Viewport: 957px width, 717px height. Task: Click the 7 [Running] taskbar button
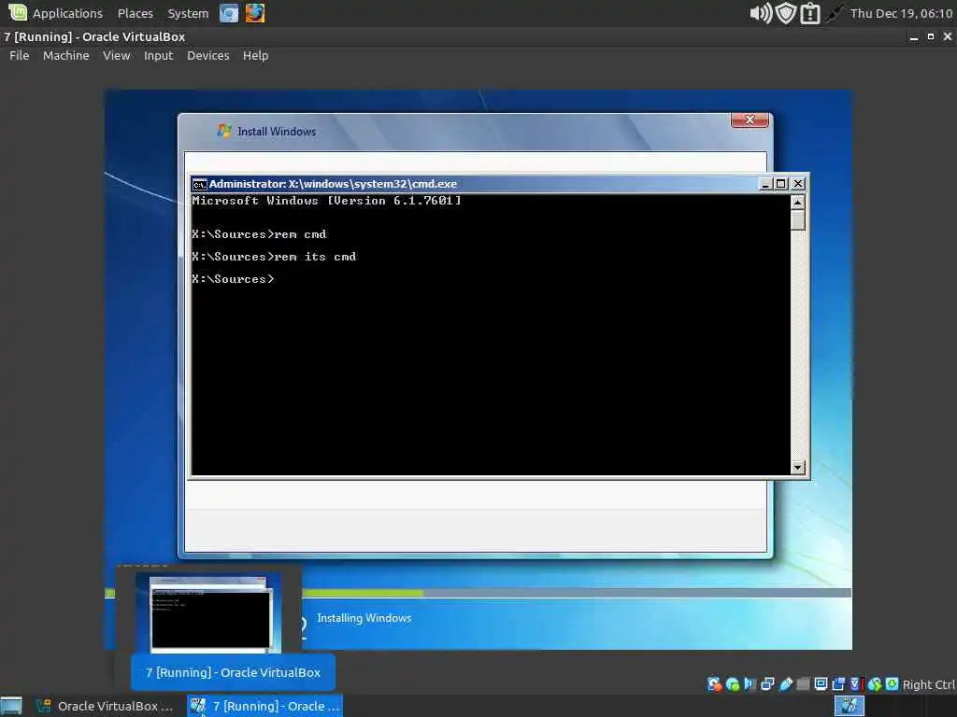(264, 706)
